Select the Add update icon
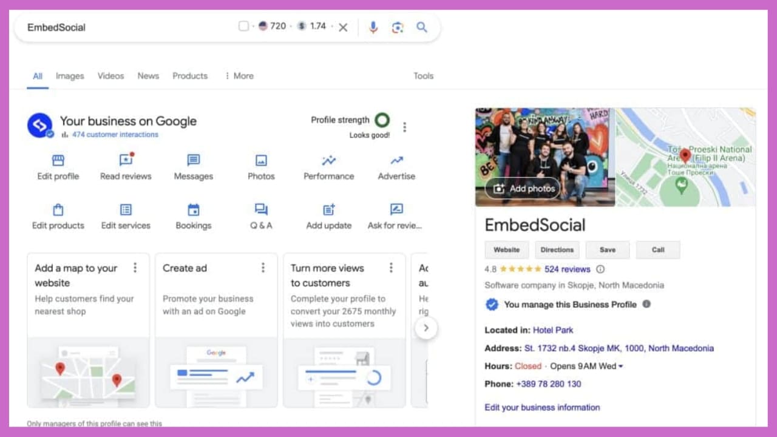 point(328,209)
